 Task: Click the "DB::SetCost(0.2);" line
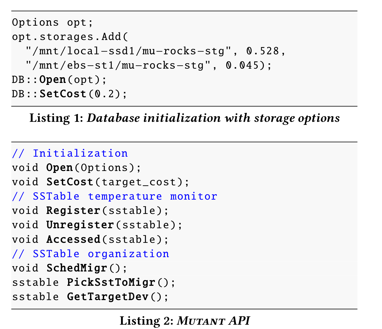[69, 94]
